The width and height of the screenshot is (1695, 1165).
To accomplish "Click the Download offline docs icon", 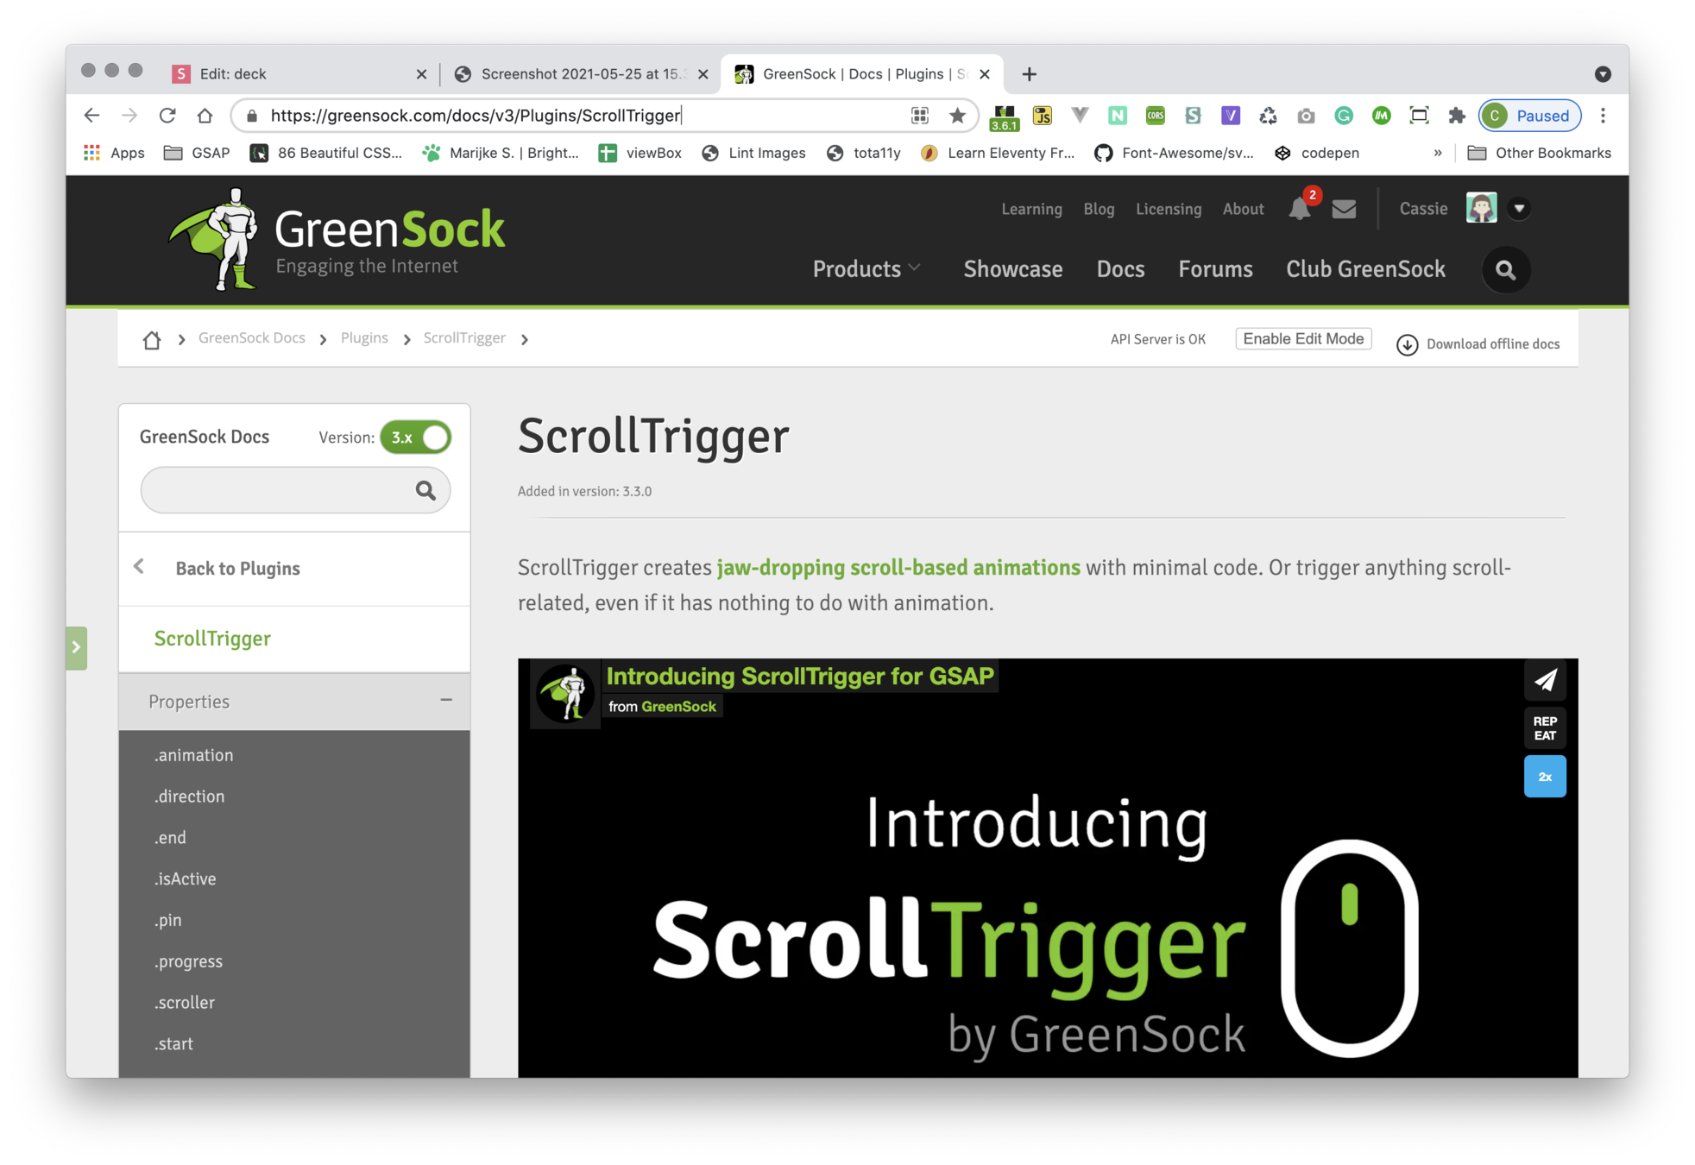I will (x=1407, y=344).
